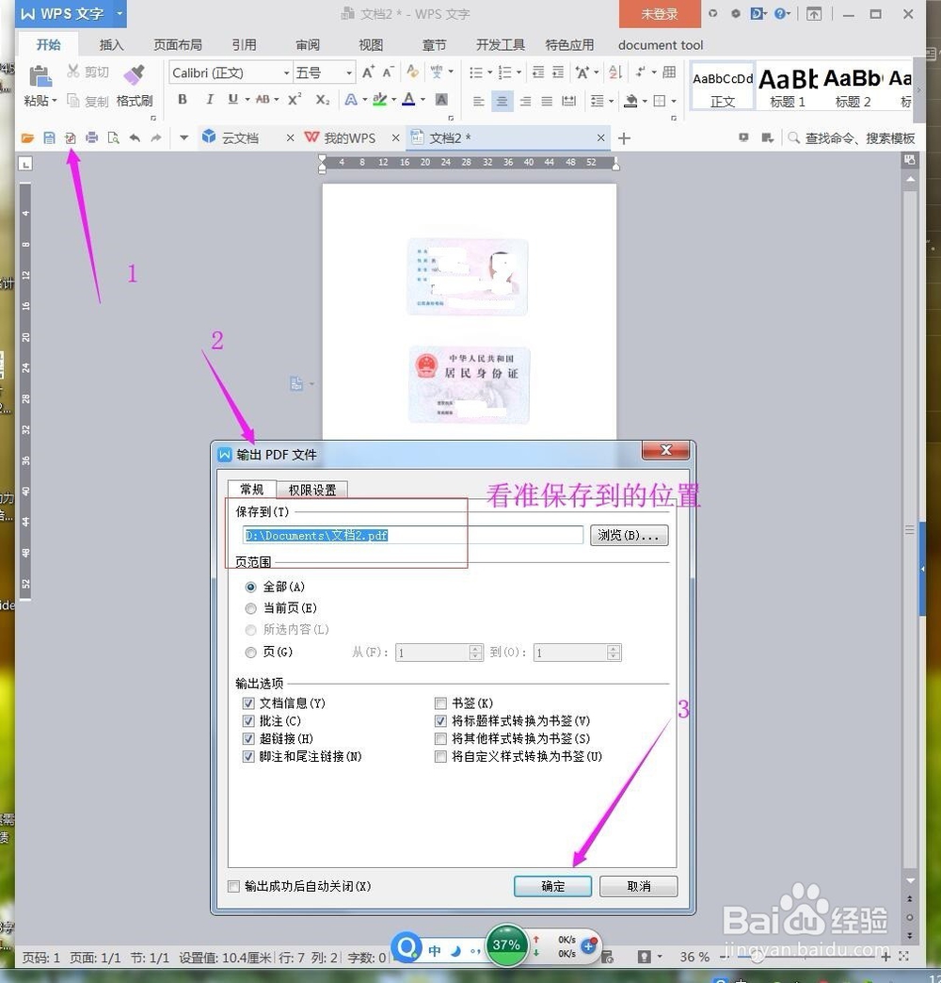Undo the last action
Screen dimensions: 941x983
pyautogui.click(x=135, y=137)
